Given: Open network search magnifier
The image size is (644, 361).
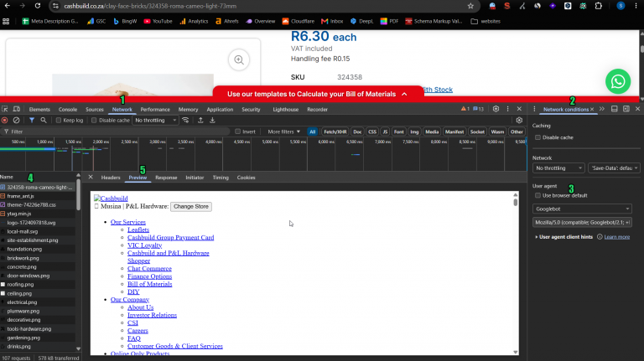Looking at the screenshot, I should coord(44,121).
